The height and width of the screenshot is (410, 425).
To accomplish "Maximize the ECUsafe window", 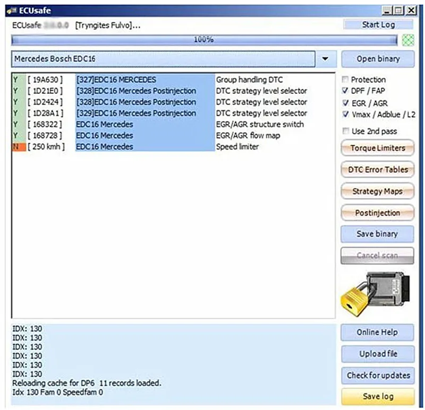I will pyautogui.click(x=398, y=11).
